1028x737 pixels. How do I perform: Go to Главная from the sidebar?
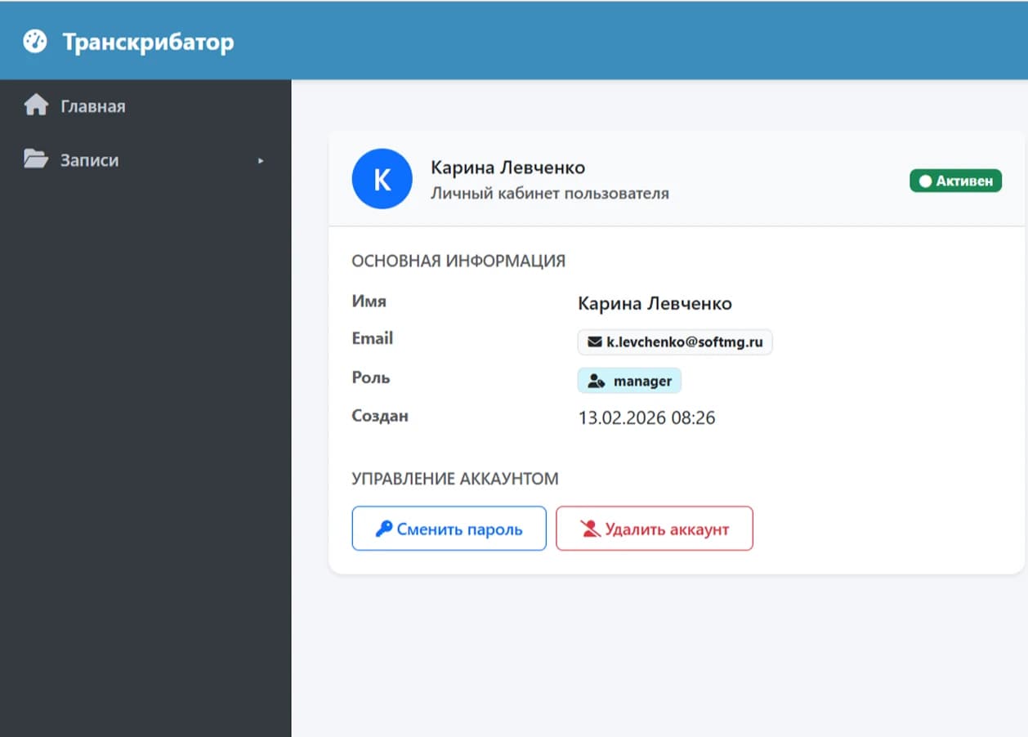(x=92, y=105)
